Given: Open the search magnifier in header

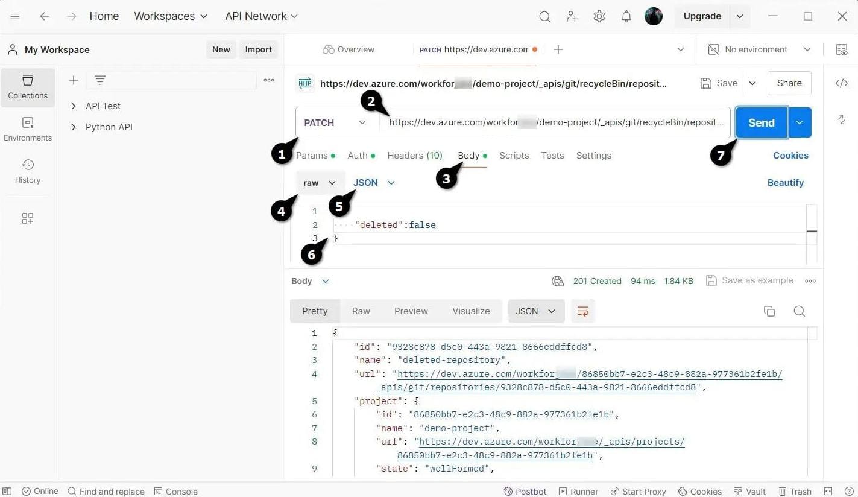Looking at the screenshot, I should [x=544, y=17].
